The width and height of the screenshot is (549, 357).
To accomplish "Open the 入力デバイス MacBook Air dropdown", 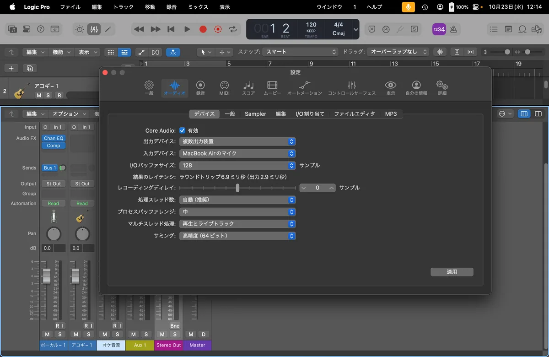I will click(237, 153).
